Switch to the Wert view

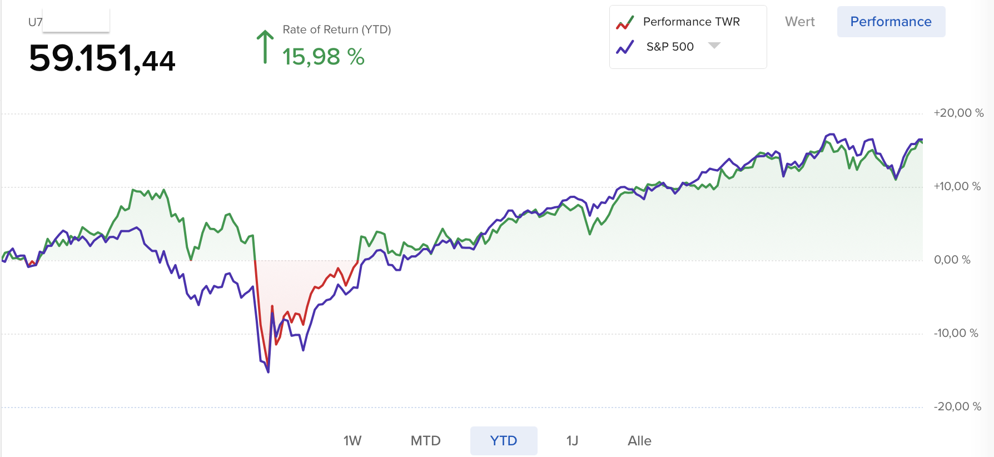[x=799, y=22]
